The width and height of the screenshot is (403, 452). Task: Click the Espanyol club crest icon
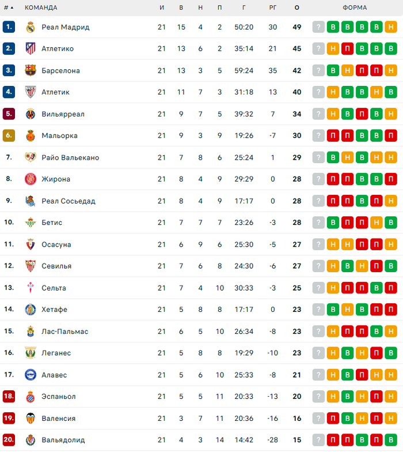tap(31, 397)
